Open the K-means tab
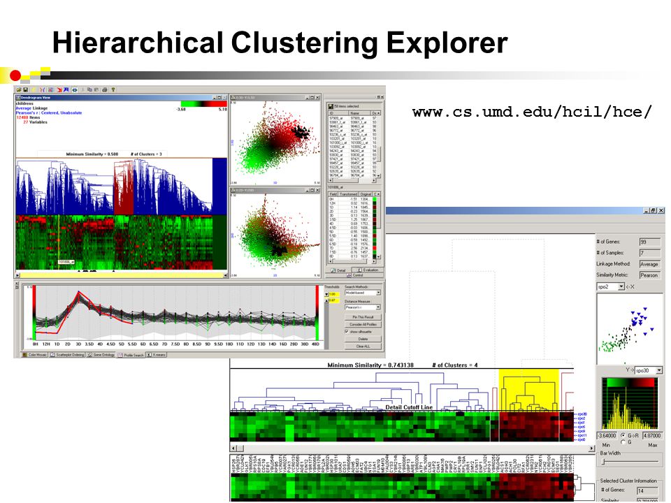 [x=157, y=355]
